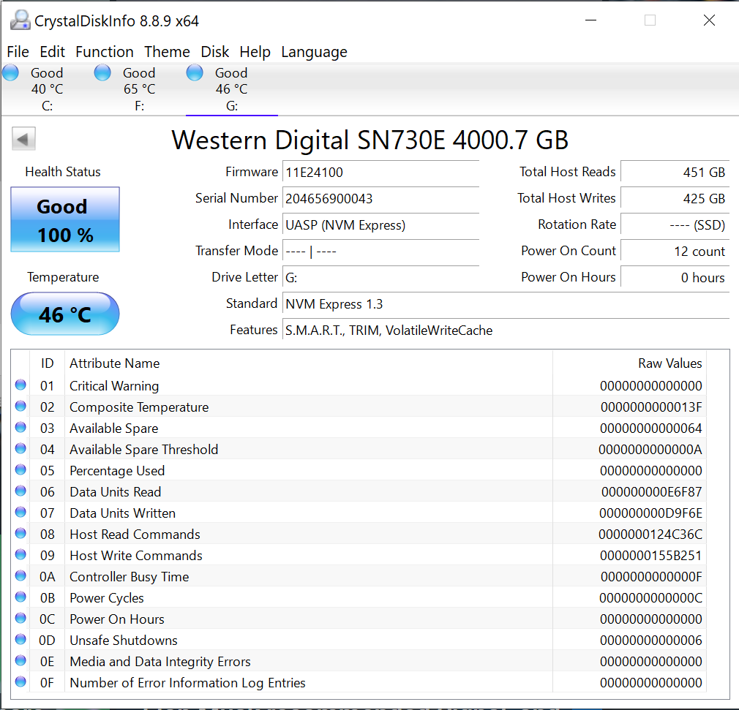The height and width of the screenshot is (710, 739).
Task: Open the Function menu
Action: click(x=105, y=52)
